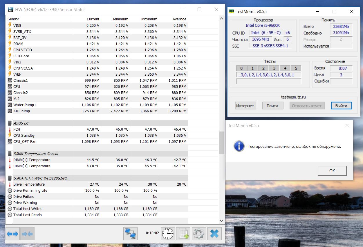Select test cell 3 in Тесты
The width and height of the screenshot is (363, 247).
274,68
